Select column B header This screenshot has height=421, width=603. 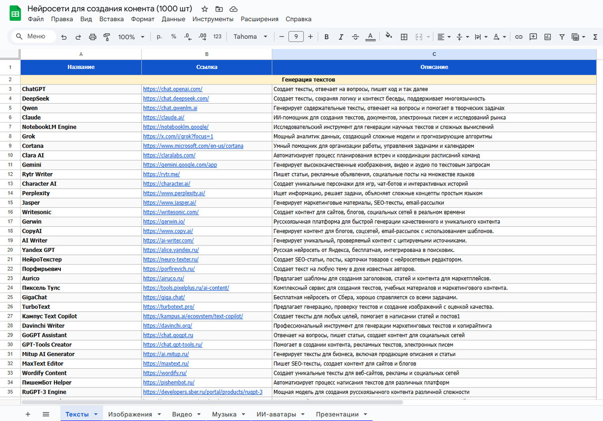pos(207,54)
